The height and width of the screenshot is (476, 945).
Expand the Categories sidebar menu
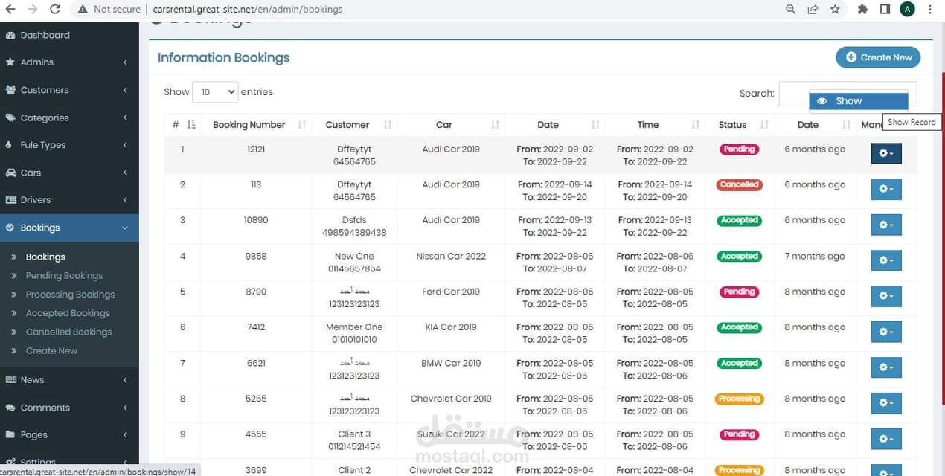click(69, 118)
